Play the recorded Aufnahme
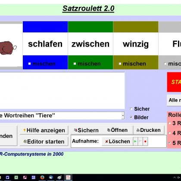This screenshot has height=181, width=181. tap(135, 141)
